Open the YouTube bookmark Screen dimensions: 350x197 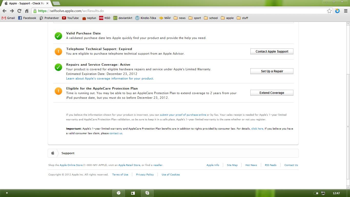(x=70, y=18)
